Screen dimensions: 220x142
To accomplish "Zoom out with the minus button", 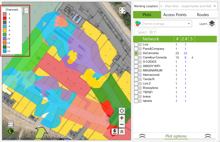I will coord(122,125).
